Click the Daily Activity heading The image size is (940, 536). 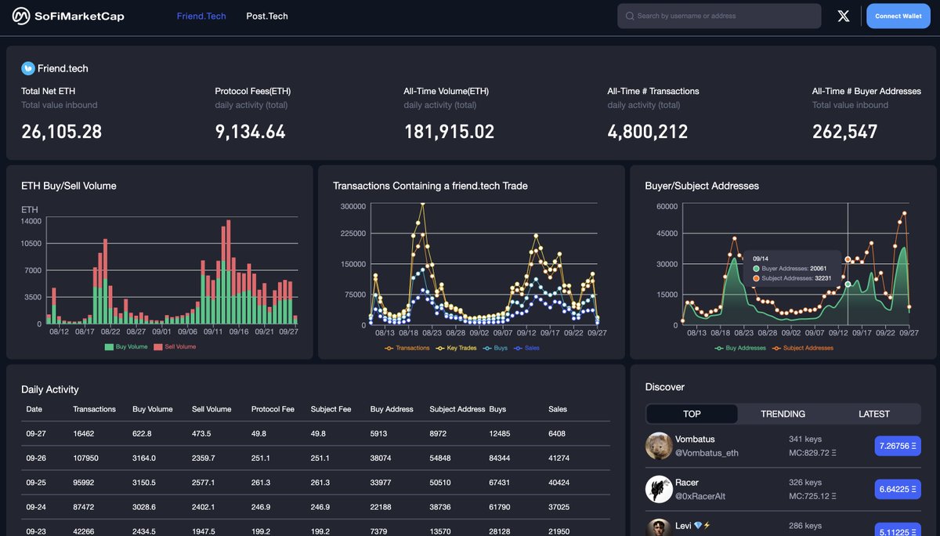[x=50, y=389]
